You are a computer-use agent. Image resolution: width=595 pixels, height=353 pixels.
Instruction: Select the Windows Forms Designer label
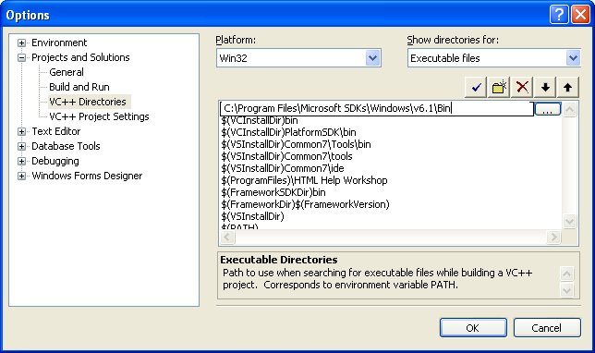(87, 176)
